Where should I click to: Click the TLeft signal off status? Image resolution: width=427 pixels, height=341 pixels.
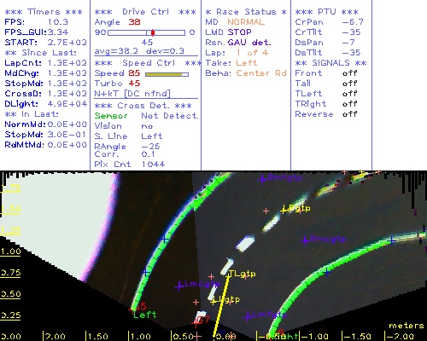click(349, 94)
